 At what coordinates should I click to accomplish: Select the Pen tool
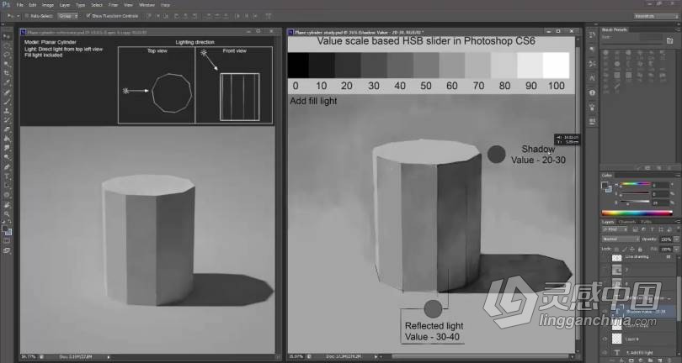tap(7, 167)
